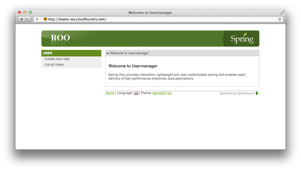Click the Spring Roo description paragraph
The height and width of the screenshot is (171, 301).
[177, 76]
